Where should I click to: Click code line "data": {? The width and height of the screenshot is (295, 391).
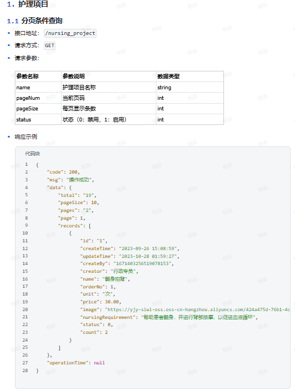(x=59, y=187)
